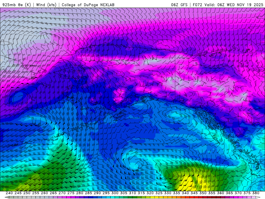Click the 320 color scale label
The height and width of the screenshot is (199, 265).
(x=150, y=193)
